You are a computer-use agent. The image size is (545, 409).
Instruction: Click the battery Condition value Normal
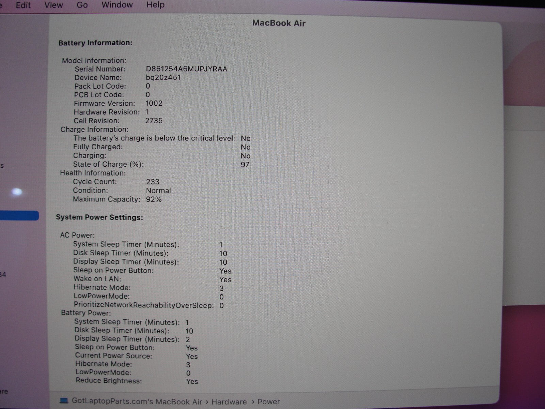pos(158,191)
